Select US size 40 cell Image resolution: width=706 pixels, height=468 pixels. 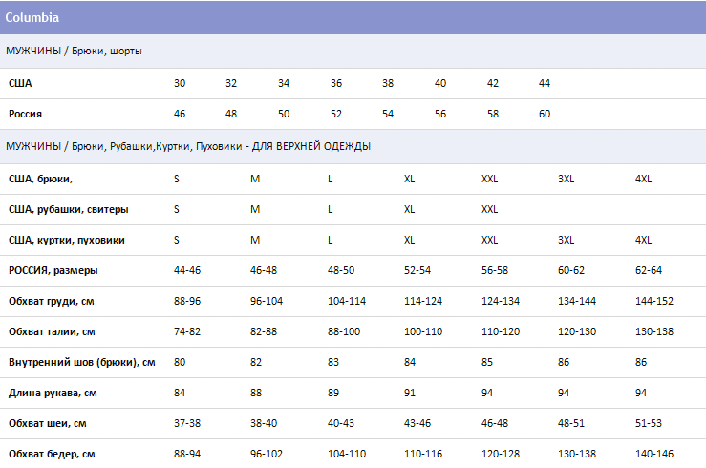coord(440,83)
